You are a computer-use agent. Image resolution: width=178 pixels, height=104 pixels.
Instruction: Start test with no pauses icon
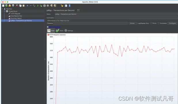(41, 5)
